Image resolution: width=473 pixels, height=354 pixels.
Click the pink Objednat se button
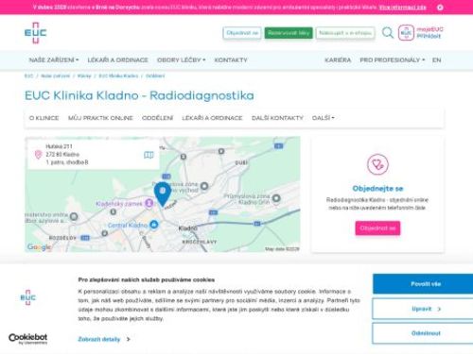point(377,228)
